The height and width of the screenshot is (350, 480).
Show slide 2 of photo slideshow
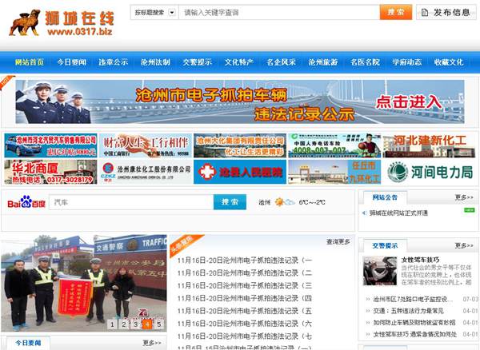click(124, 324)
